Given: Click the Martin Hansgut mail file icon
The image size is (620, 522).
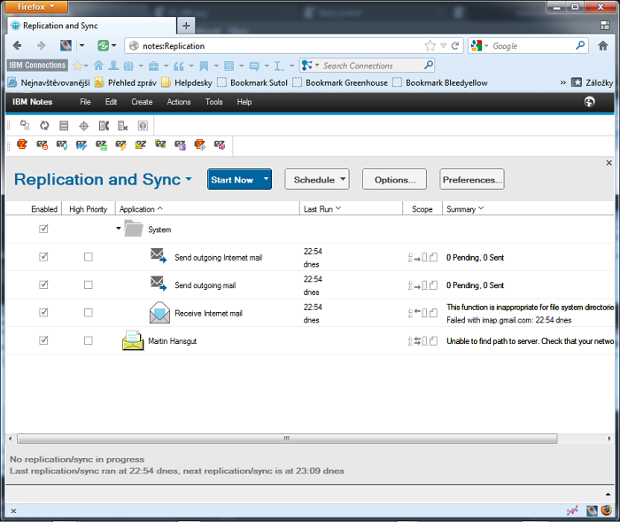Looking at the screenshot, I should pos(133,340).
